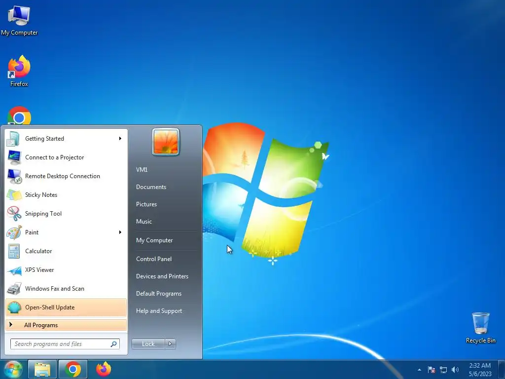Open Firefox from the taskbar
The width and height of the screenshot is (505, 379).
[x=104, y=369]
